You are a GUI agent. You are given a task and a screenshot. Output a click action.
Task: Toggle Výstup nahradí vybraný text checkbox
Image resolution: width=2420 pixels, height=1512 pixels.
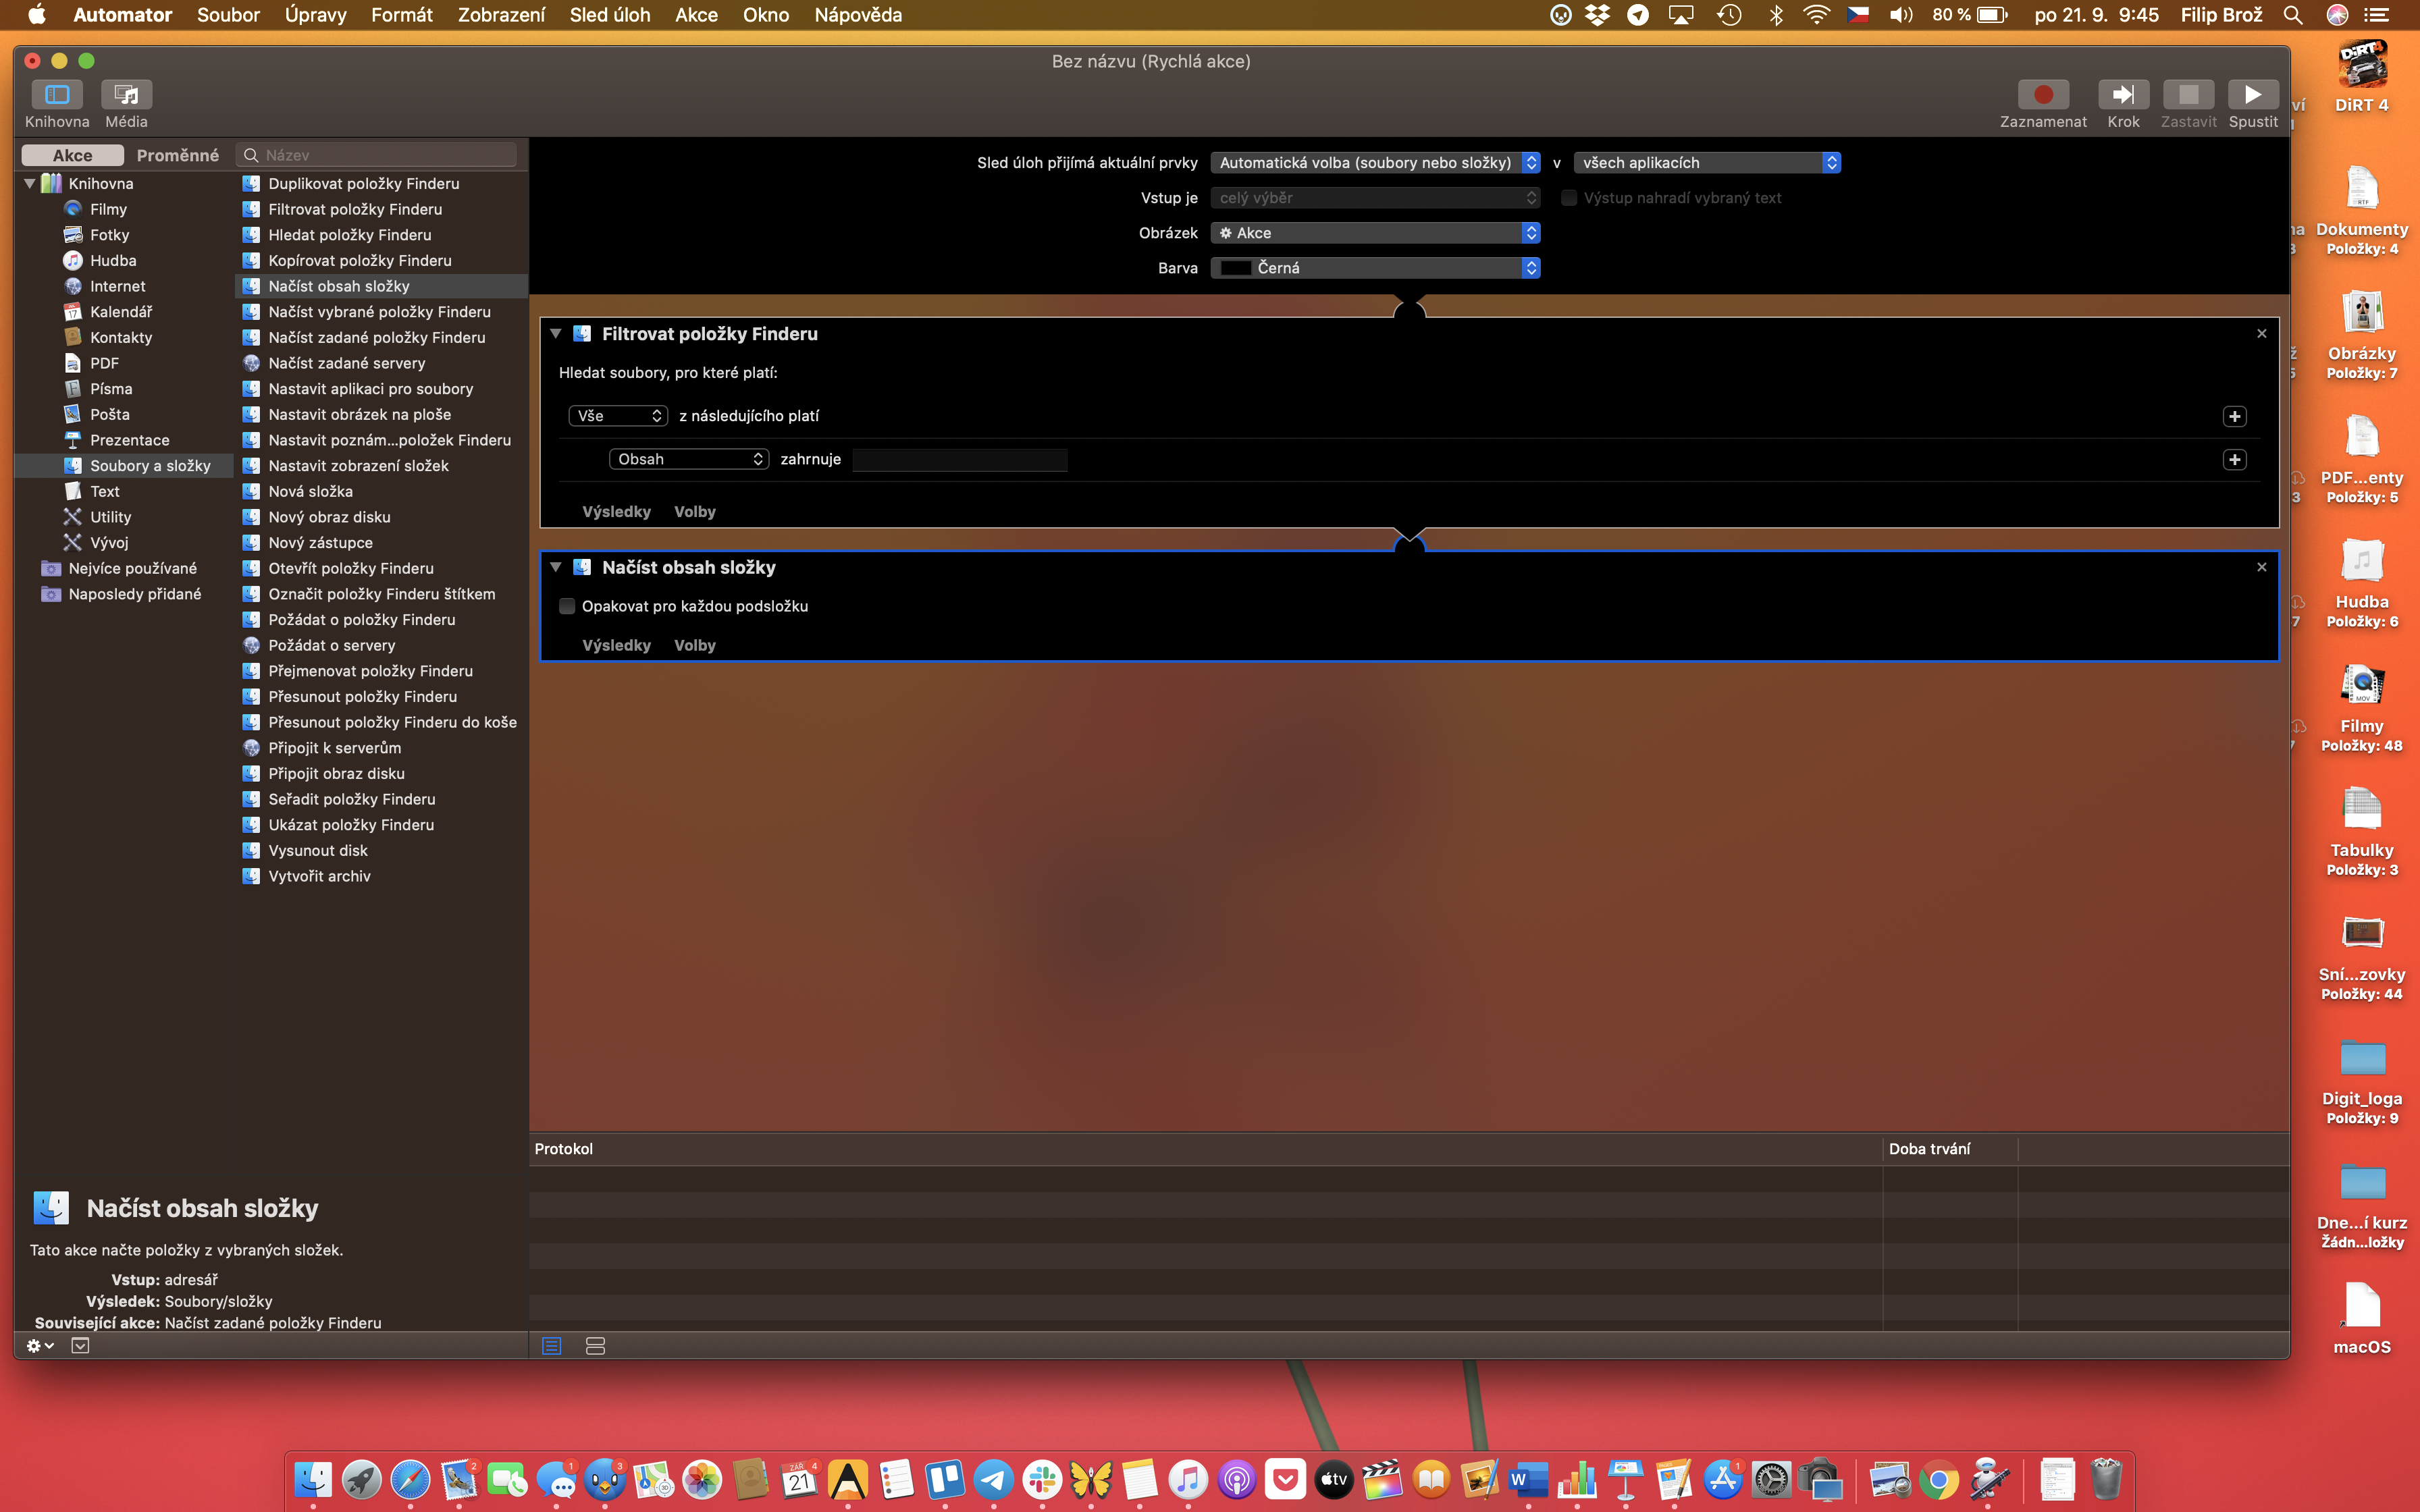click(x=1569, y=198)
